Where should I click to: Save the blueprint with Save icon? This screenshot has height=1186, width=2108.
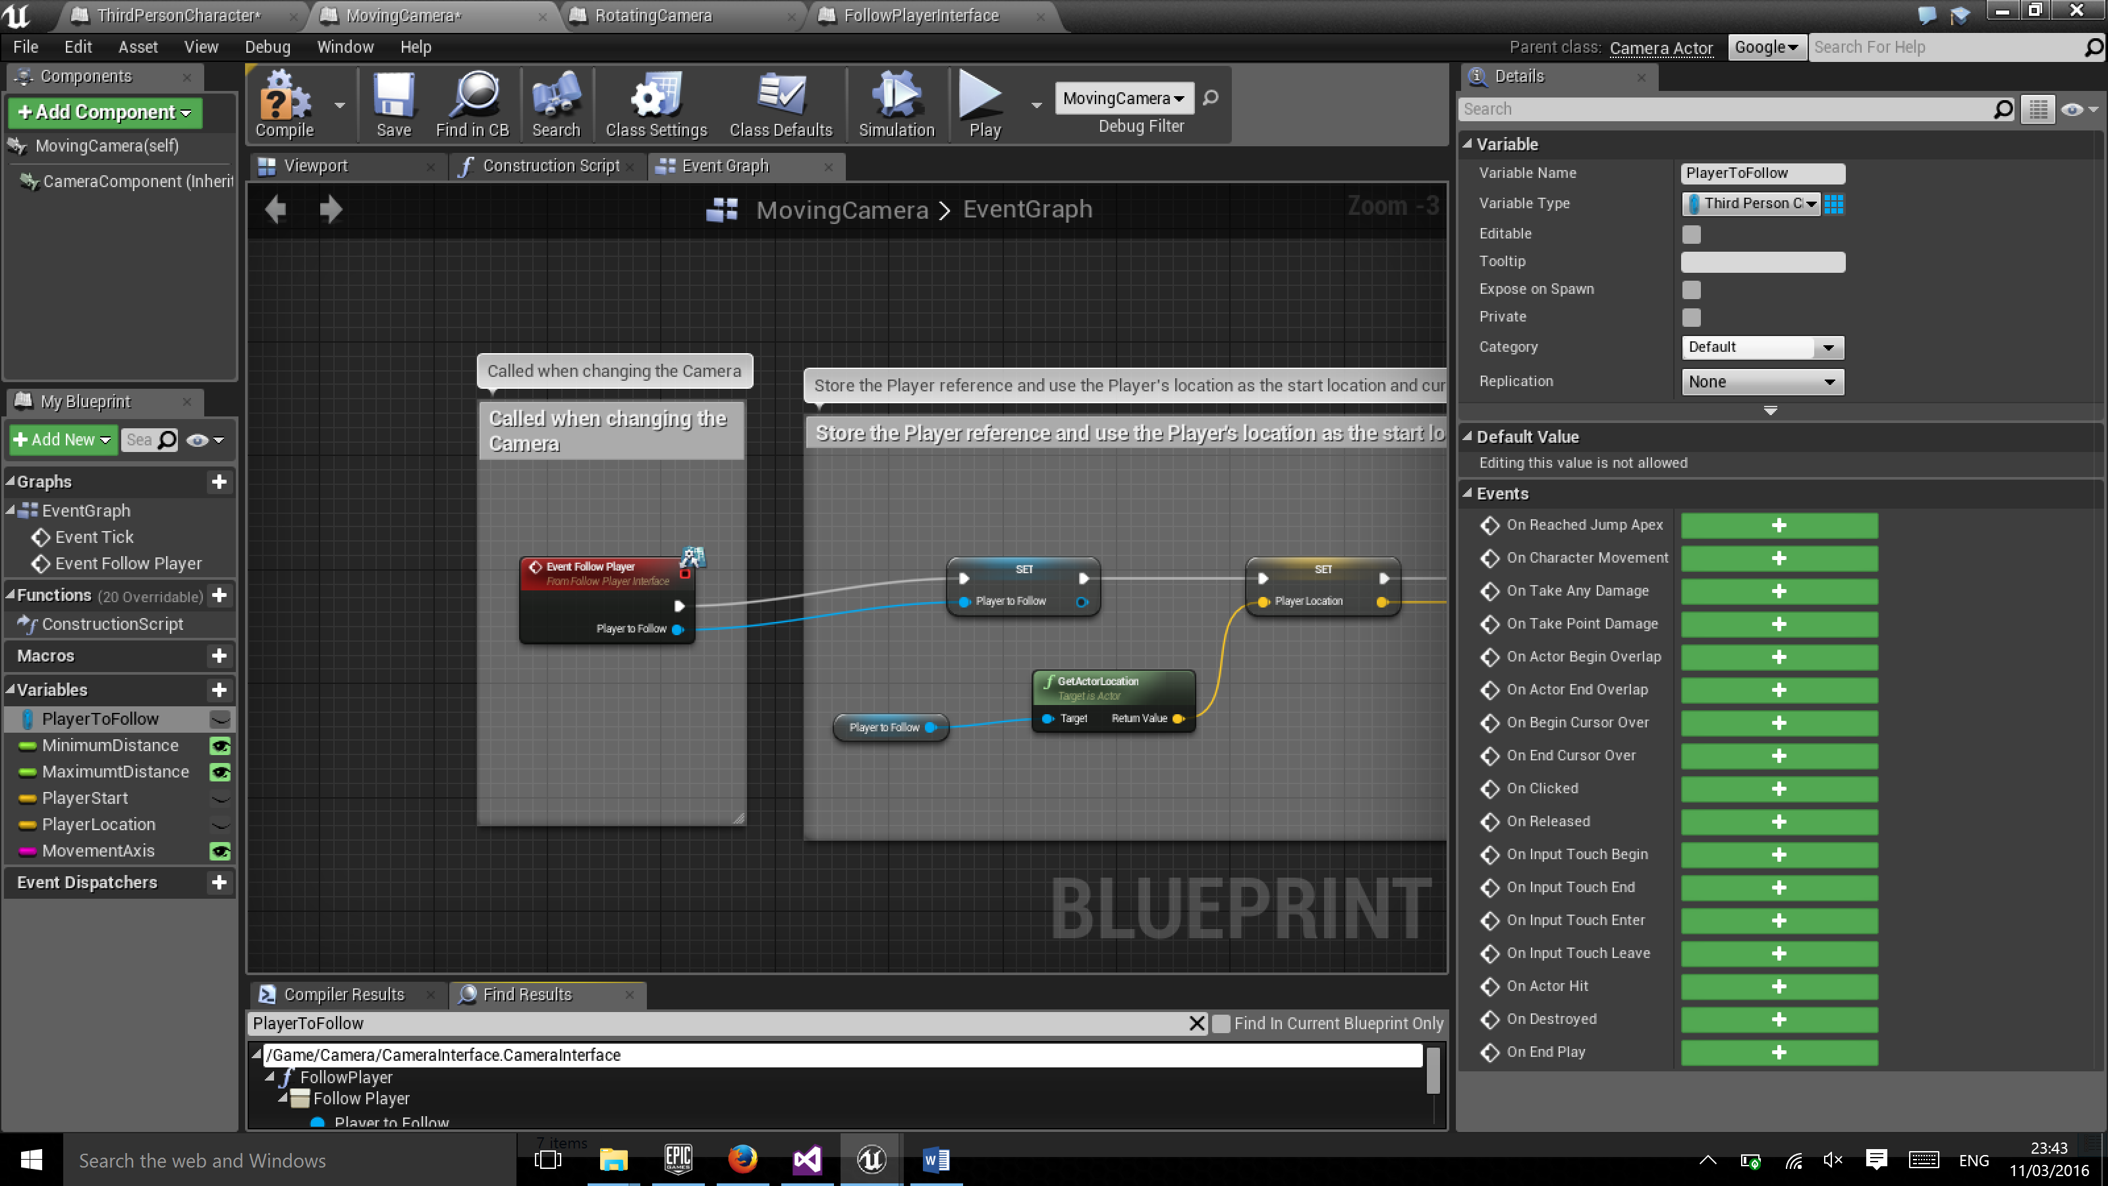(394, 104)
